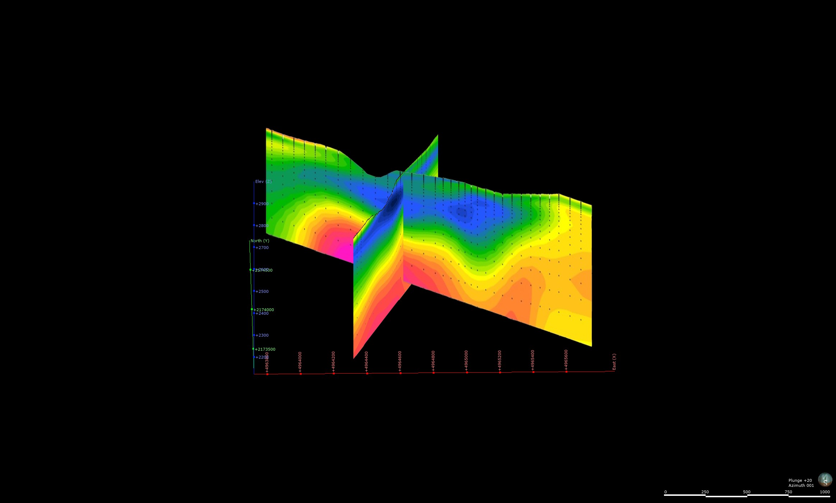This screenshot has width=836, height=503.
Task: Click the +2174000 northing label
Action: pyautogui.click(x=264, y=310)
